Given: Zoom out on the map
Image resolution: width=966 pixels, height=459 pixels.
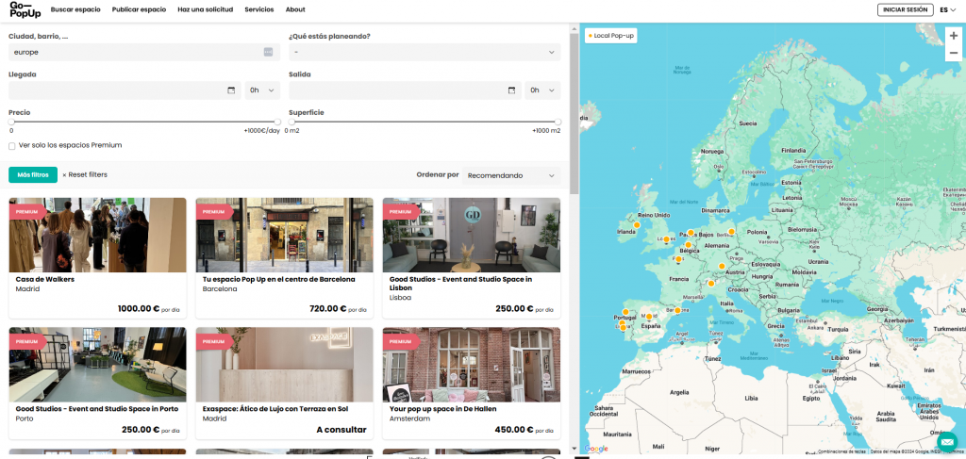Looking at the screenshot, I should (953, 54).
